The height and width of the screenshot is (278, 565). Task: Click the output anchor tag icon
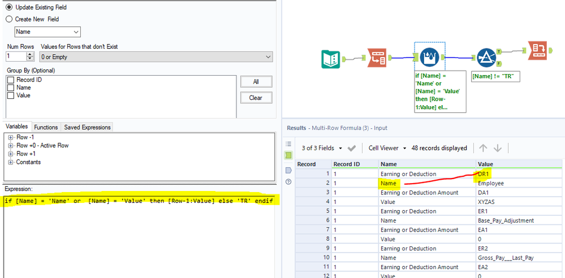pos(288,170)
